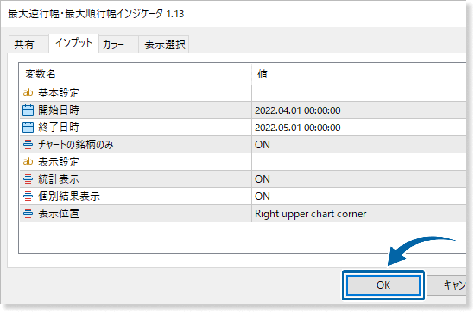The width and height of the screenshot is (475, 313).
Task: Switch to the 共有 tab
Action: click(24, 45)
